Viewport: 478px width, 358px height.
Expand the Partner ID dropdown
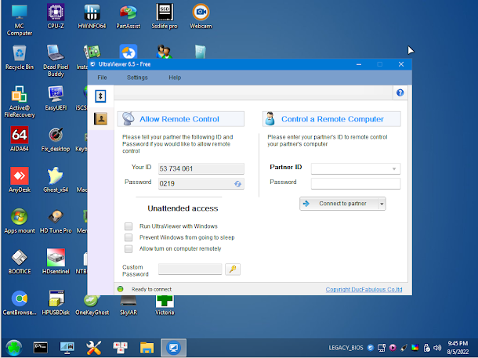click(393, 168)
